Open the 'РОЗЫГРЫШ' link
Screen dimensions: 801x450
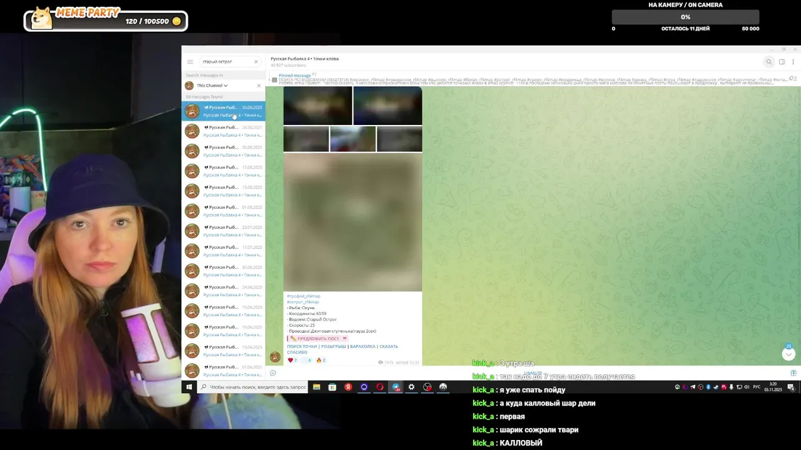click(x=333, y=346)
